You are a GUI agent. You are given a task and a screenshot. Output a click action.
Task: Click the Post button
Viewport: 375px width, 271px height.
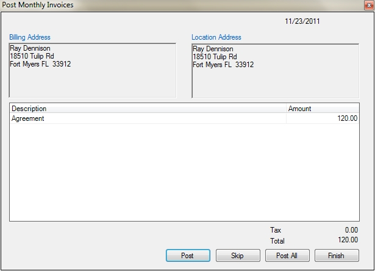tap(188, 256)
